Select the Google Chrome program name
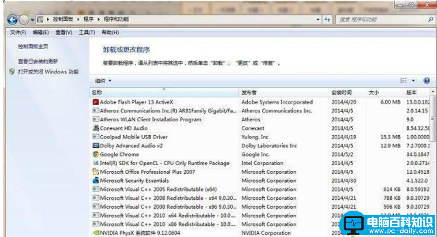 click(x=119, y=154)
